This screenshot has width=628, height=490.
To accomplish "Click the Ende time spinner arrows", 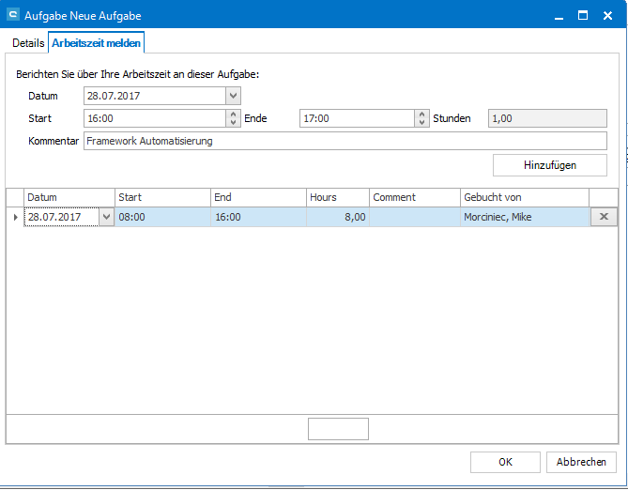I will (421, 118).
